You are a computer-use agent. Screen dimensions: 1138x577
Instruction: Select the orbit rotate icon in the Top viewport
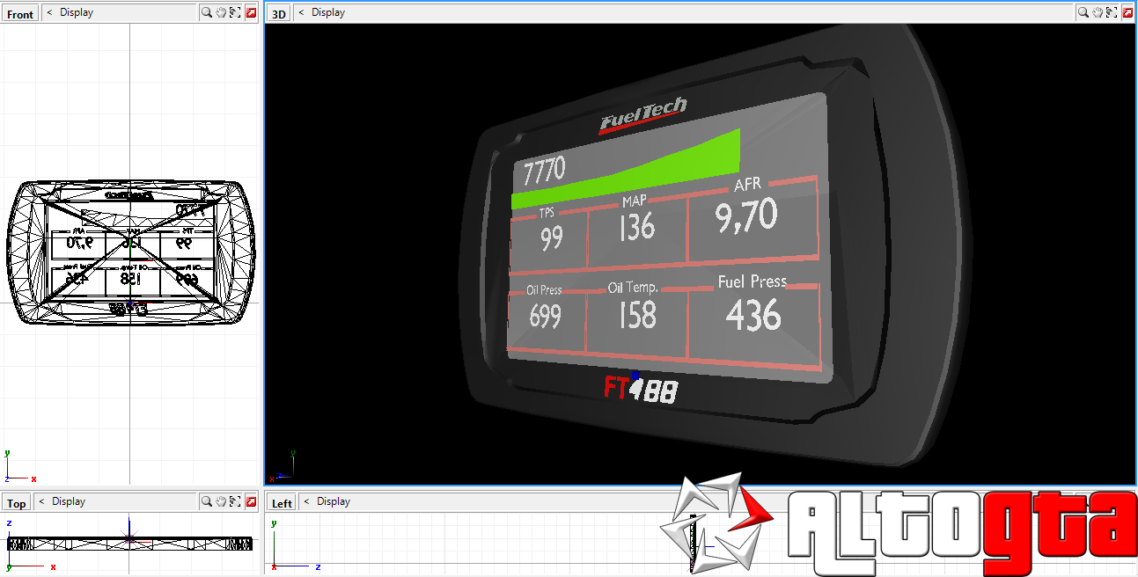(x=234, y=501)
